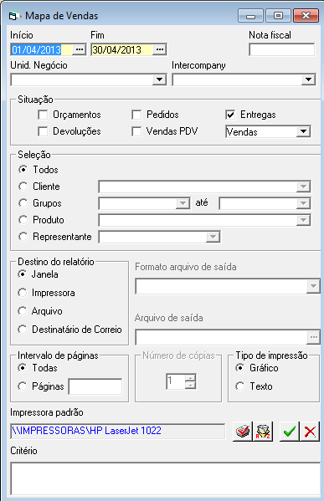Select the Cliente radio button
Image resolution: width=324 pixels, height=501 pixels.
23,187
